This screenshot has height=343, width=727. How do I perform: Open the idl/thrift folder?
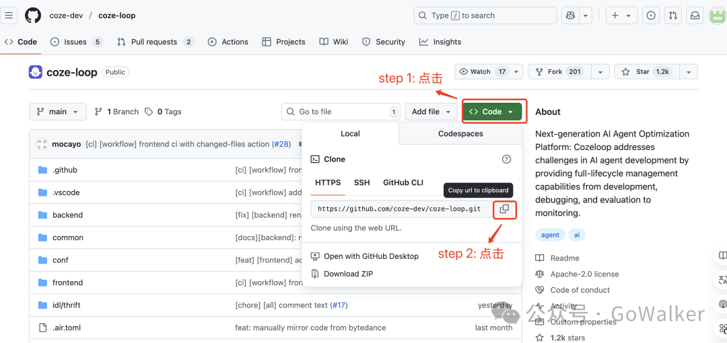click(66, 305)
